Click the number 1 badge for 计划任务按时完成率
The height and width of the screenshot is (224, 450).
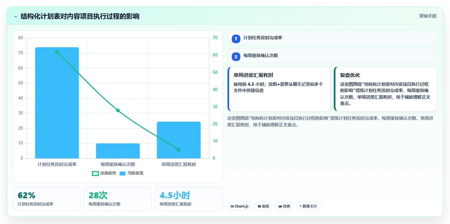click(236, 39)
